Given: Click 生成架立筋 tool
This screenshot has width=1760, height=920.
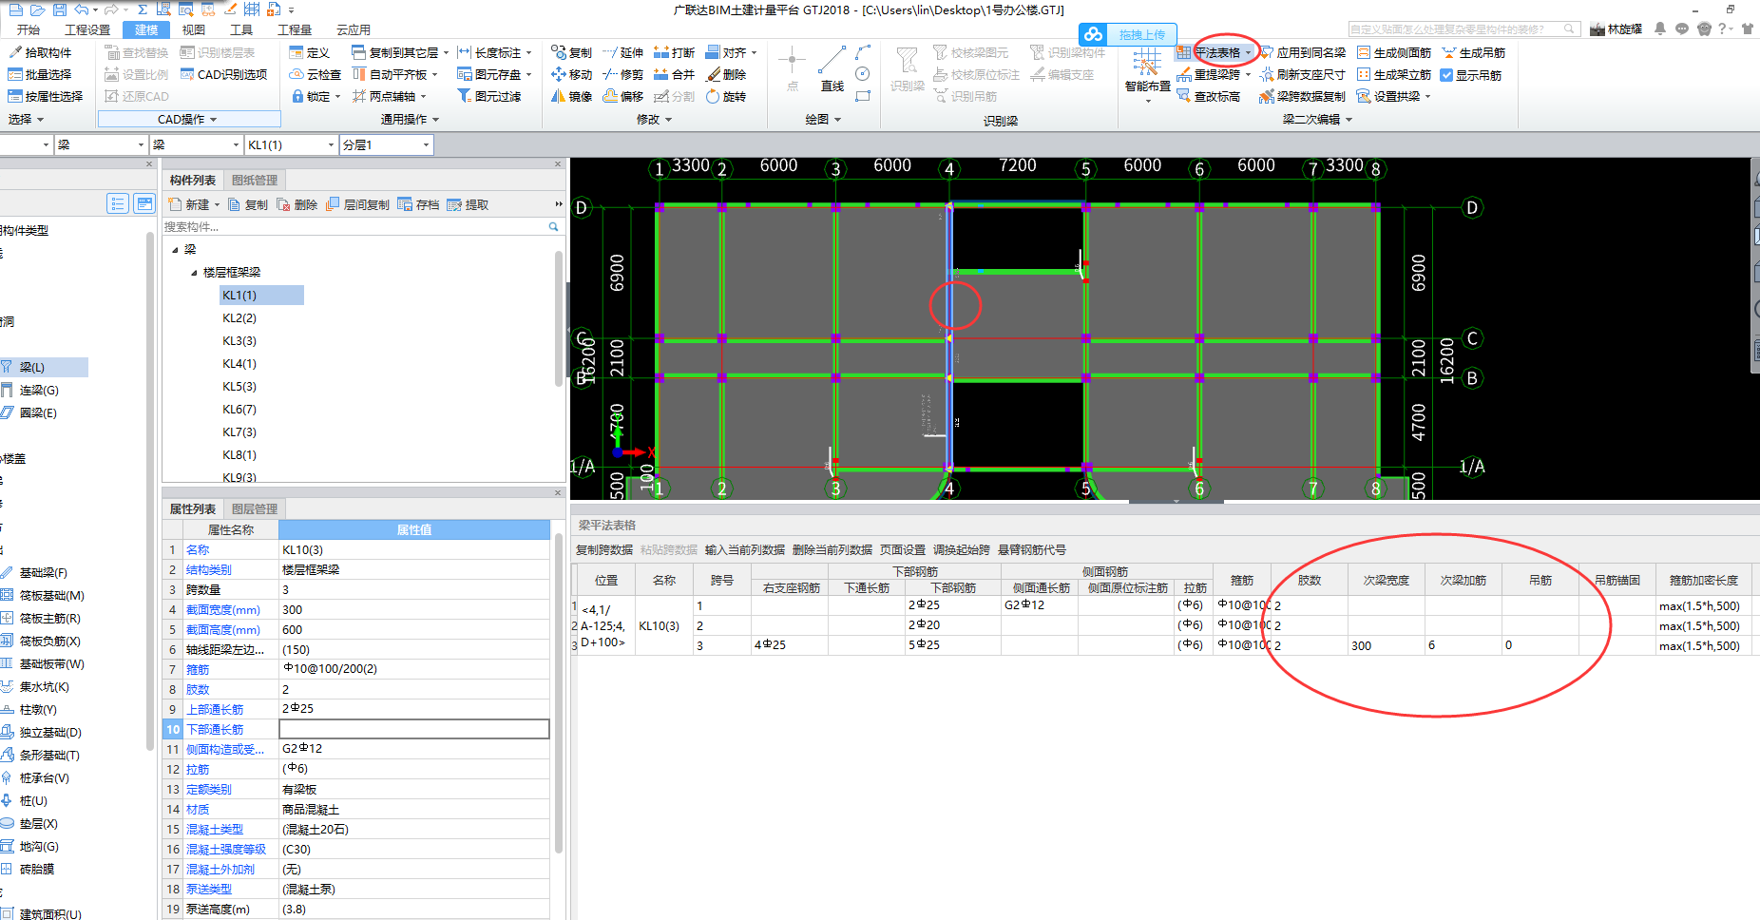Looking at the screenshot, I should point(1394,74).
